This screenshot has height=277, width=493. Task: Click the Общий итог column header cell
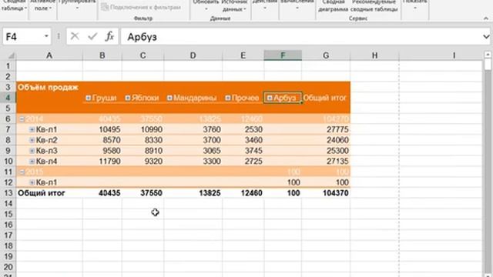pyautogui.click(x=326, y=98)
